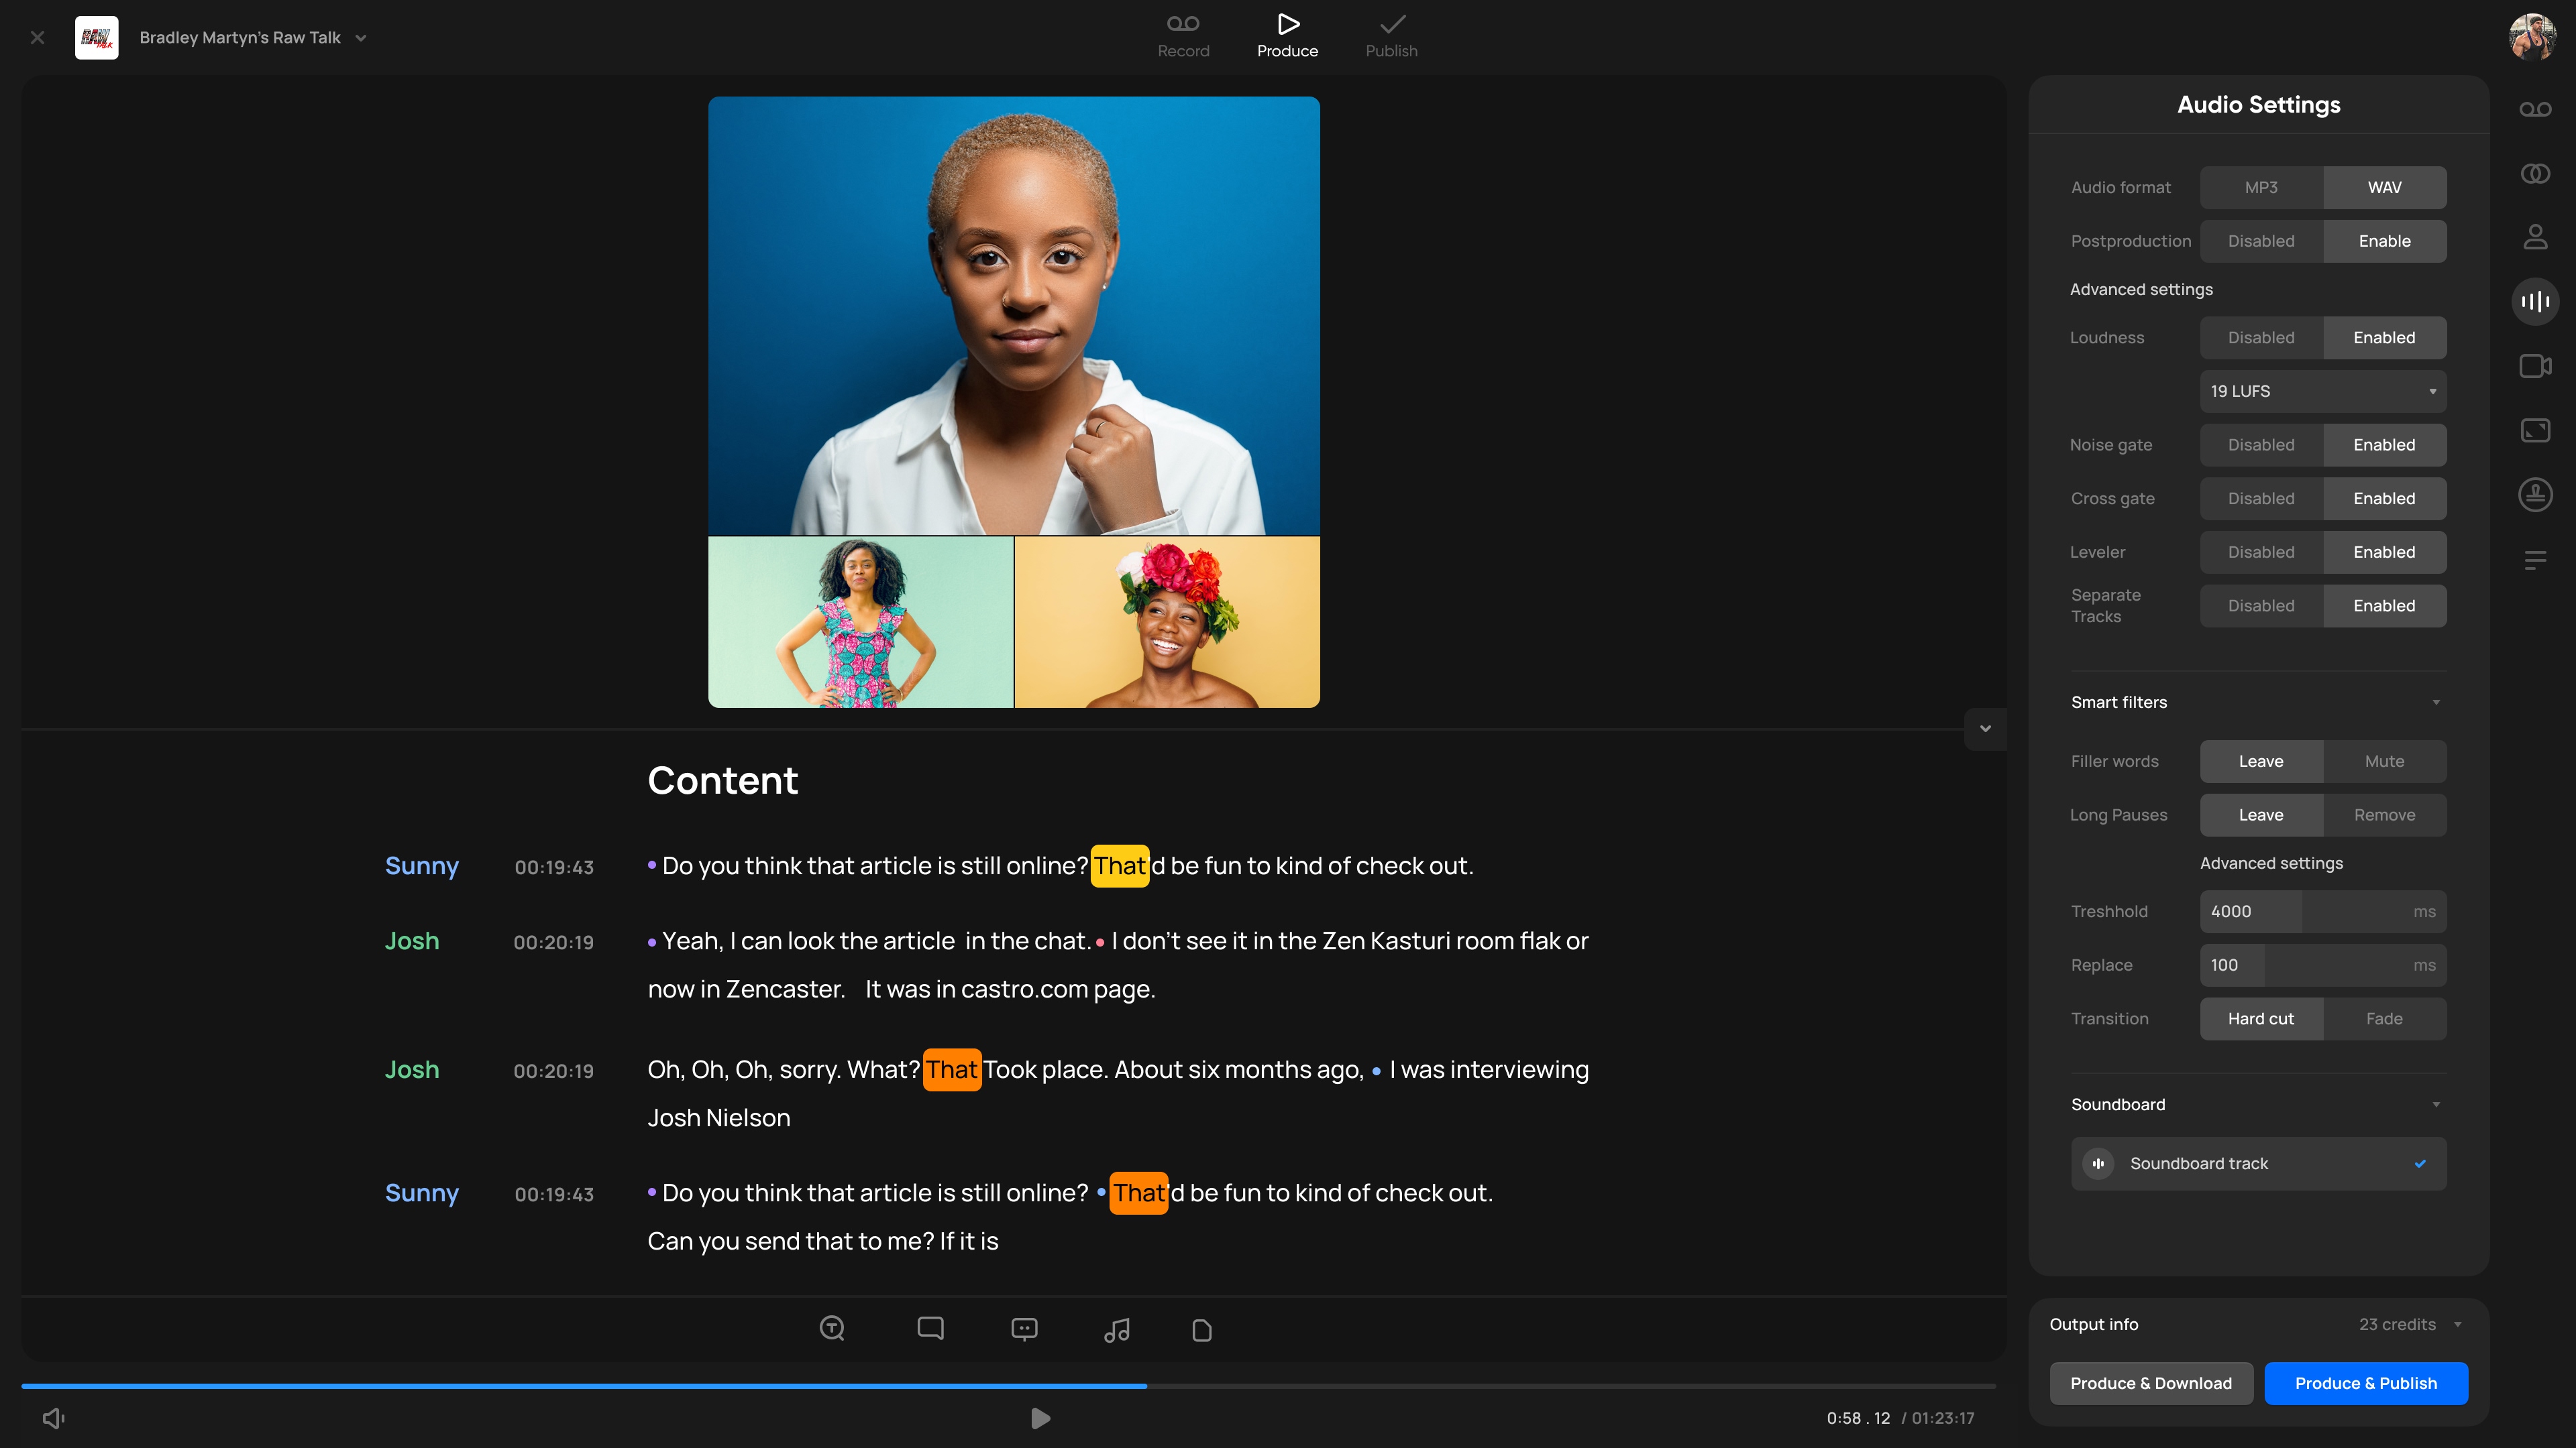Viewport: 2576px width, 1448px height.
Task: Open the 19 LUFS loudness dropdown
Action: click(x=2322, y=391)
